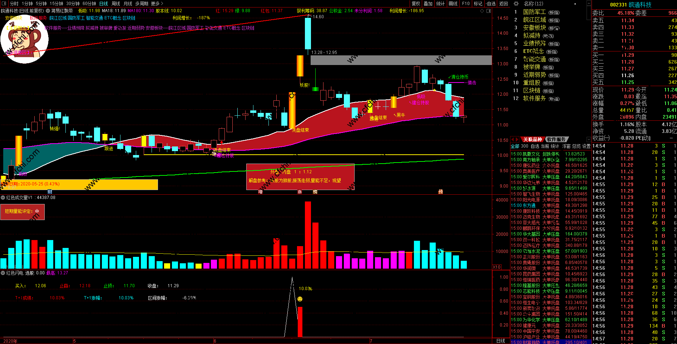Click 总览 overview option
677x344 pixels.
click(x=576, y=146)
